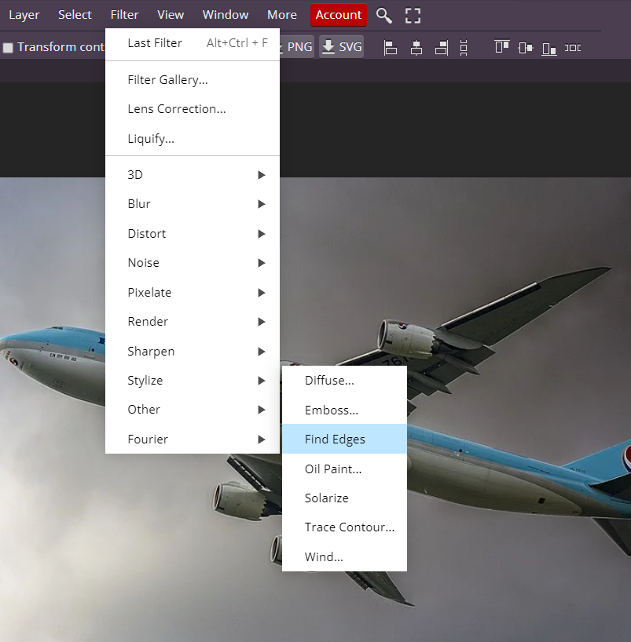Align vertical centers icon
The image size is (631, 642).
pos(526,48)
